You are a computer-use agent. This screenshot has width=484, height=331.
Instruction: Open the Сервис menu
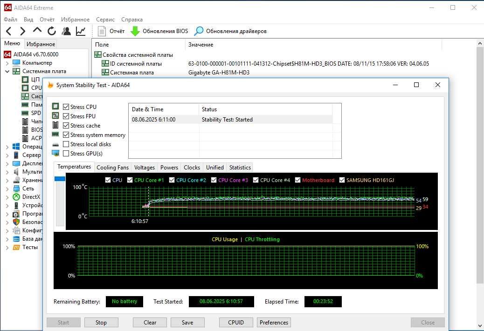pos(105,20)
